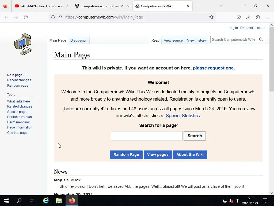Click the About the Wiki button
The image size is (274, 206).
190,155
